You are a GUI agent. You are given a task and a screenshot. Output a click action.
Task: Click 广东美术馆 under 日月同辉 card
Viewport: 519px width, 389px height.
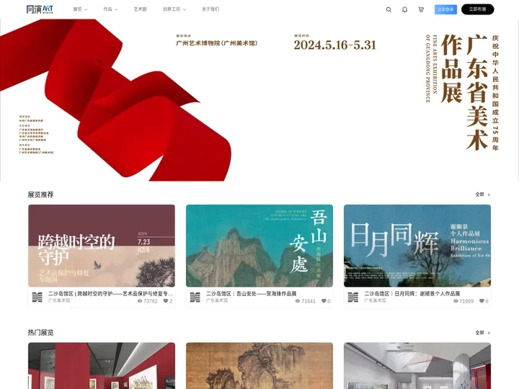pyautogui.click(x=375, y=300)
